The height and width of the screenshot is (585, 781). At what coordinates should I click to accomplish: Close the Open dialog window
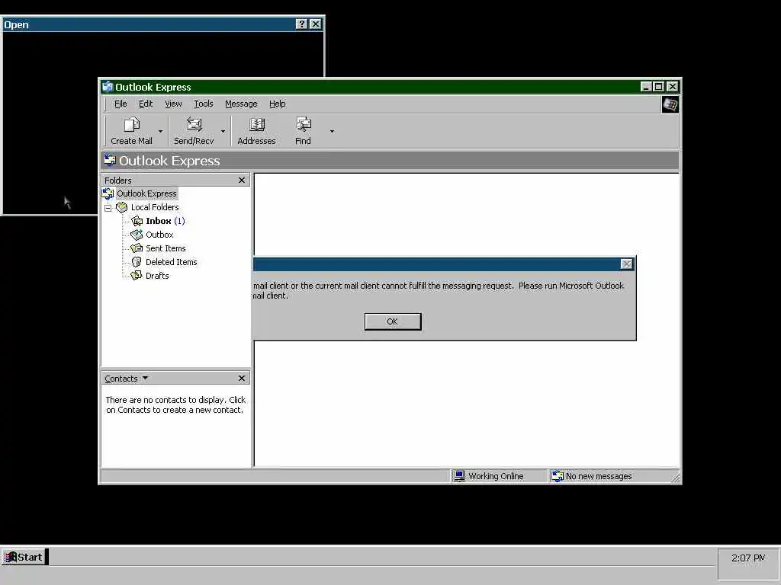[x=315, y=24]
